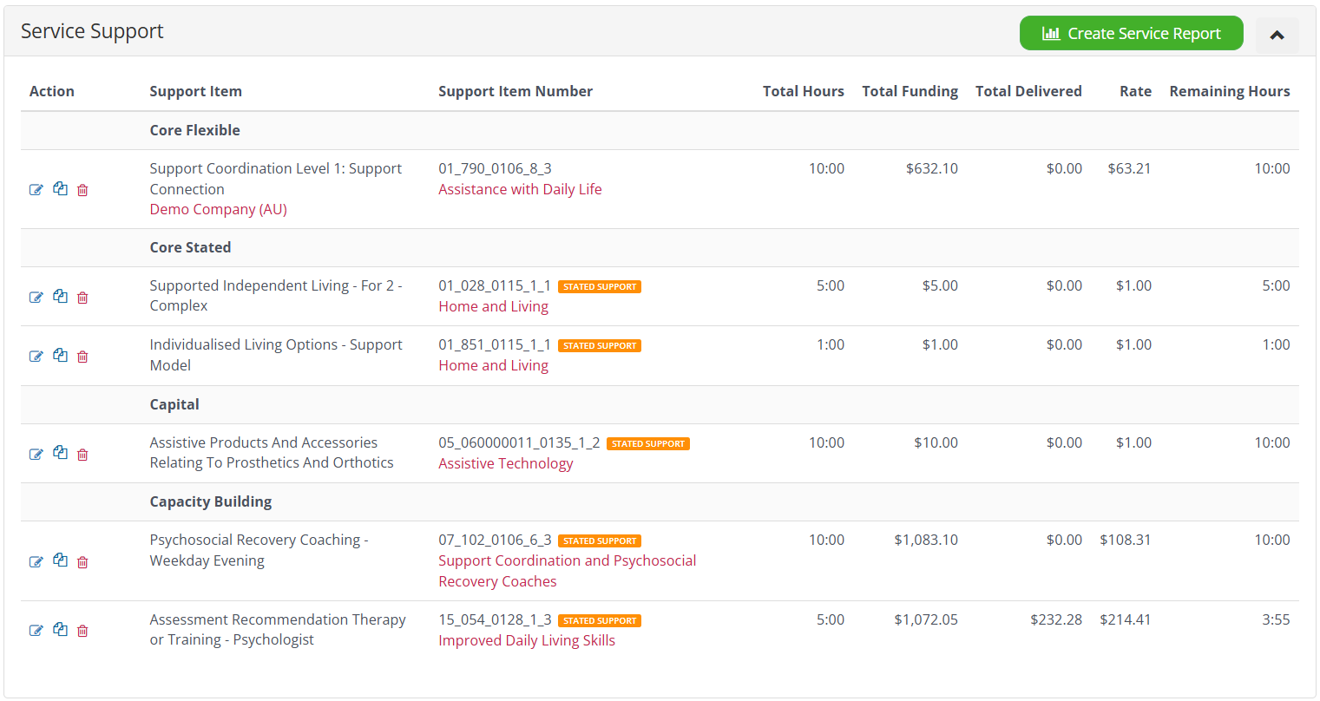The image size is (1320, 701).
Task: Delete Psychosocial Recovery Coaching row
Action: tap(82, 562)
